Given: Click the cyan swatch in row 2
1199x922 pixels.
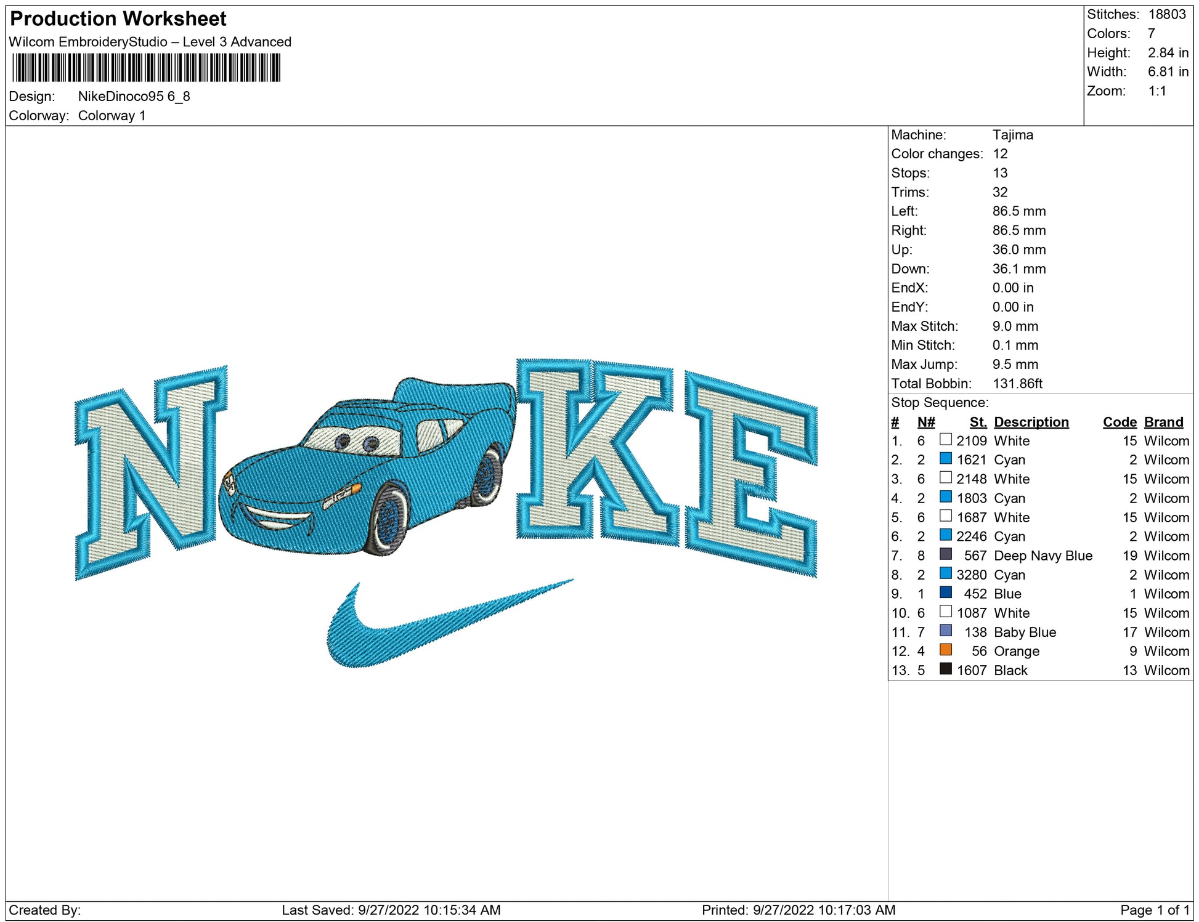Looking at the screenshot, I should click(945, 458).
